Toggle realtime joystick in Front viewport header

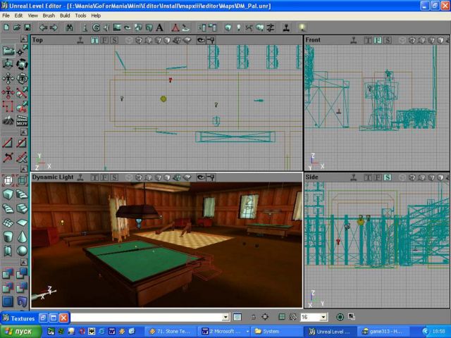click(x=354, y=40)
